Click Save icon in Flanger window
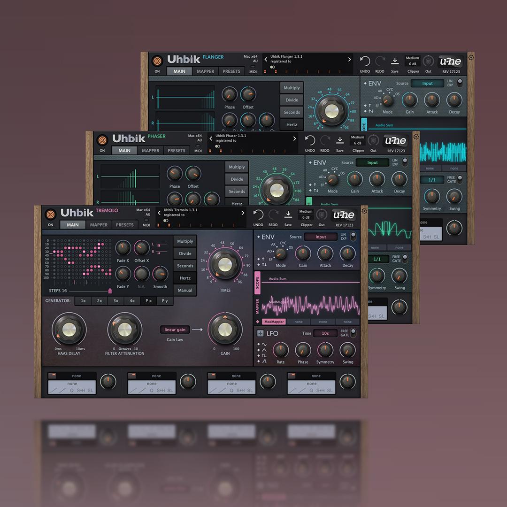Image resolution: width=507 pixels, height=507 pixels. (395, 61)
